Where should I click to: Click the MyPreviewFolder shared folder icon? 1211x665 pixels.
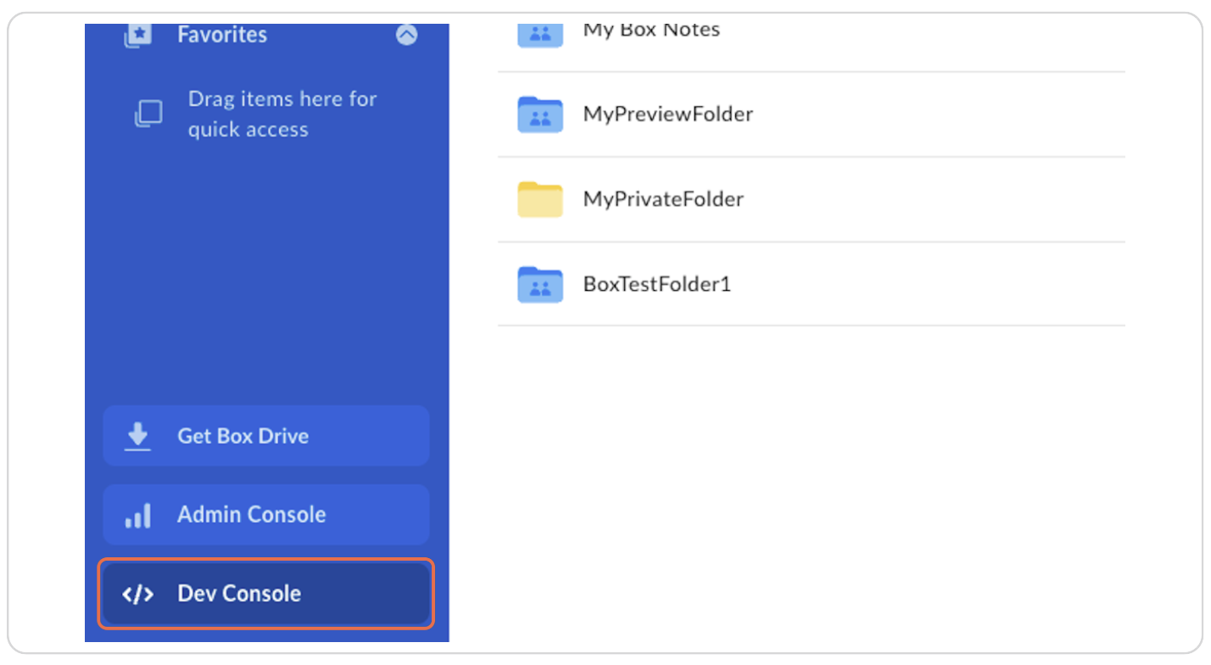540,115
